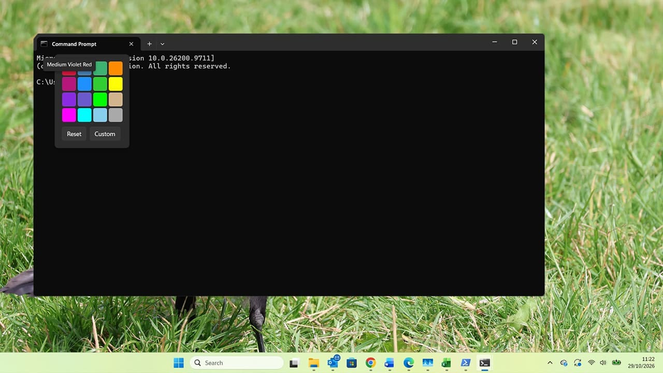
Task: Check the battery status icon
Action: (616, 363)
